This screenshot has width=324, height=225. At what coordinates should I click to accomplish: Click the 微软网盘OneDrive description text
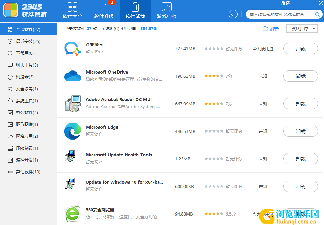[124, 79]
